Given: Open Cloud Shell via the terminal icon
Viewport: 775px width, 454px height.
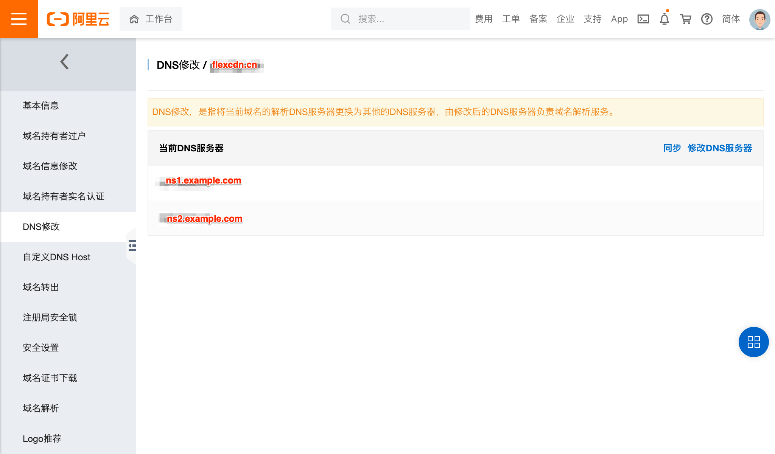Looking at the screenshot, I should pos(643,19).
